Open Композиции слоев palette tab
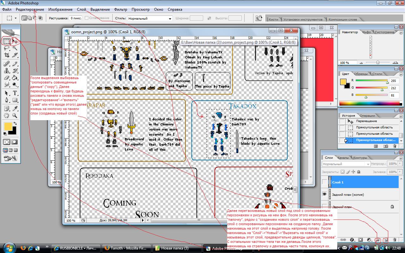The width and height of the screenshot is (405, 253). [343, 19]
